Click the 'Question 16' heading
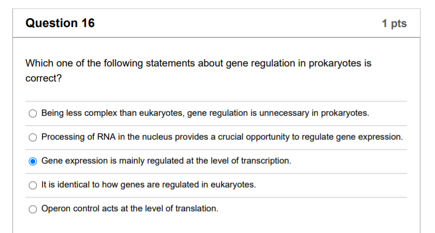The height and width of the screenshot is (233, 435). [60, 23]
